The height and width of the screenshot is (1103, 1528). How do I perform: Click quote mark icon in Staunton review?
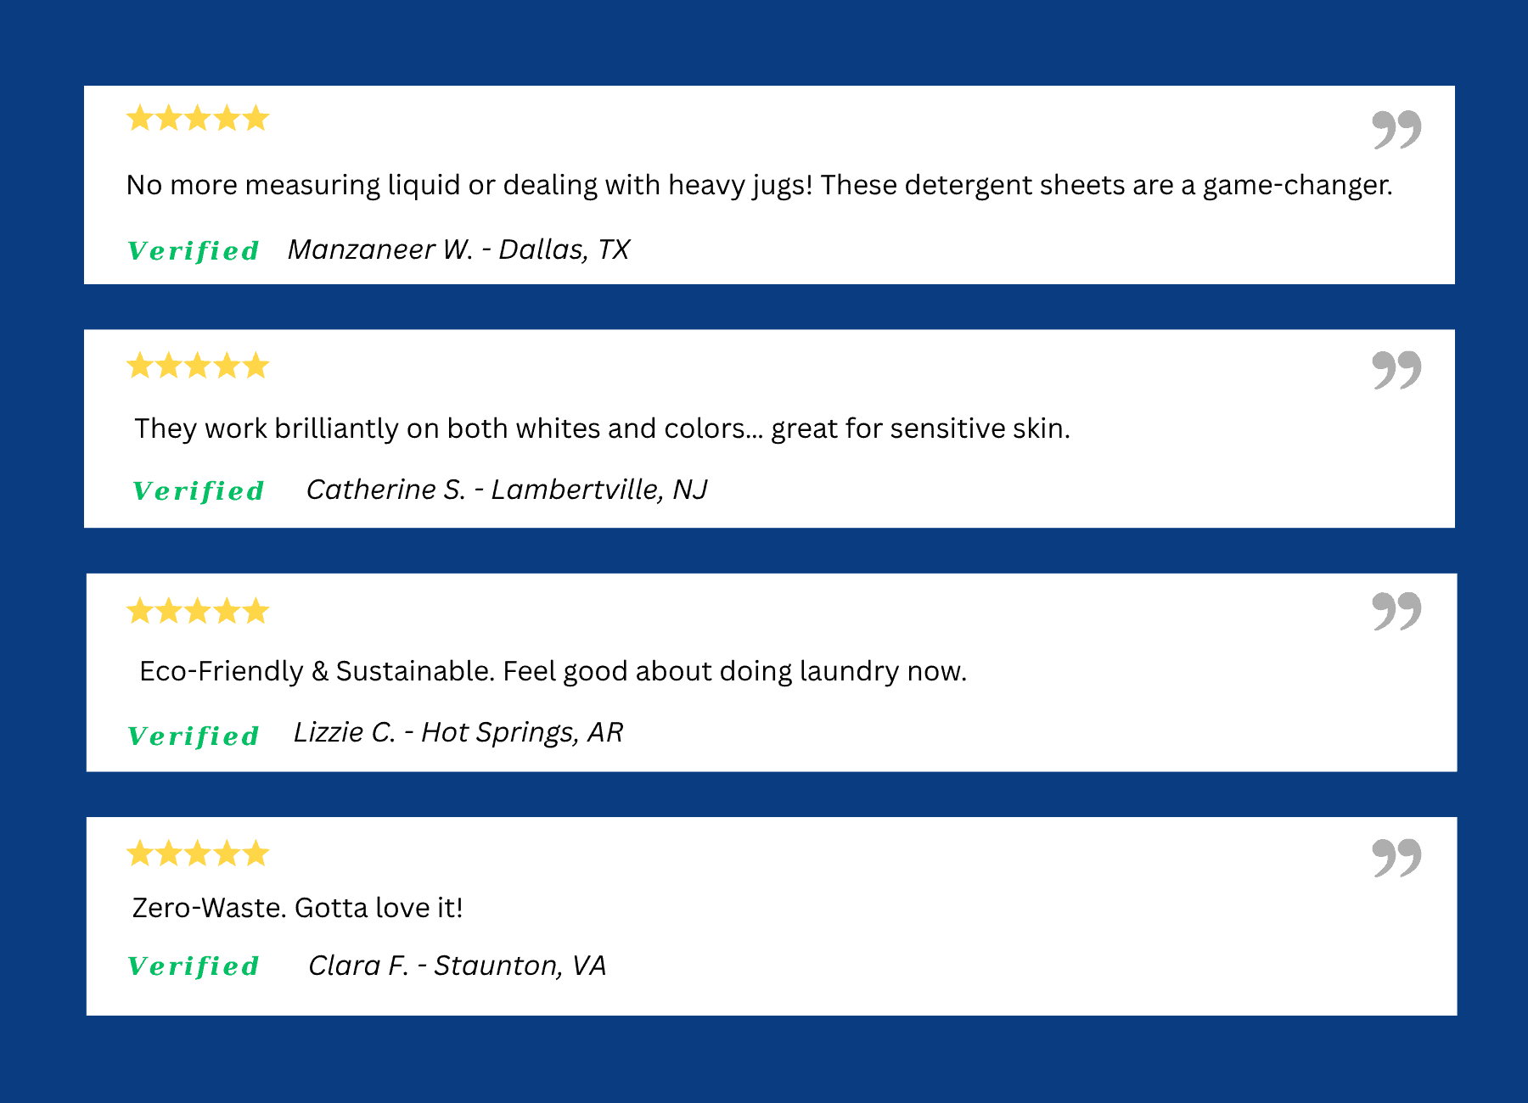pyautogui.click(x=1396, y=858)
